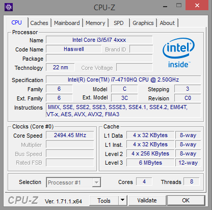Switch to the Caches tab

[x=39, y=23]
